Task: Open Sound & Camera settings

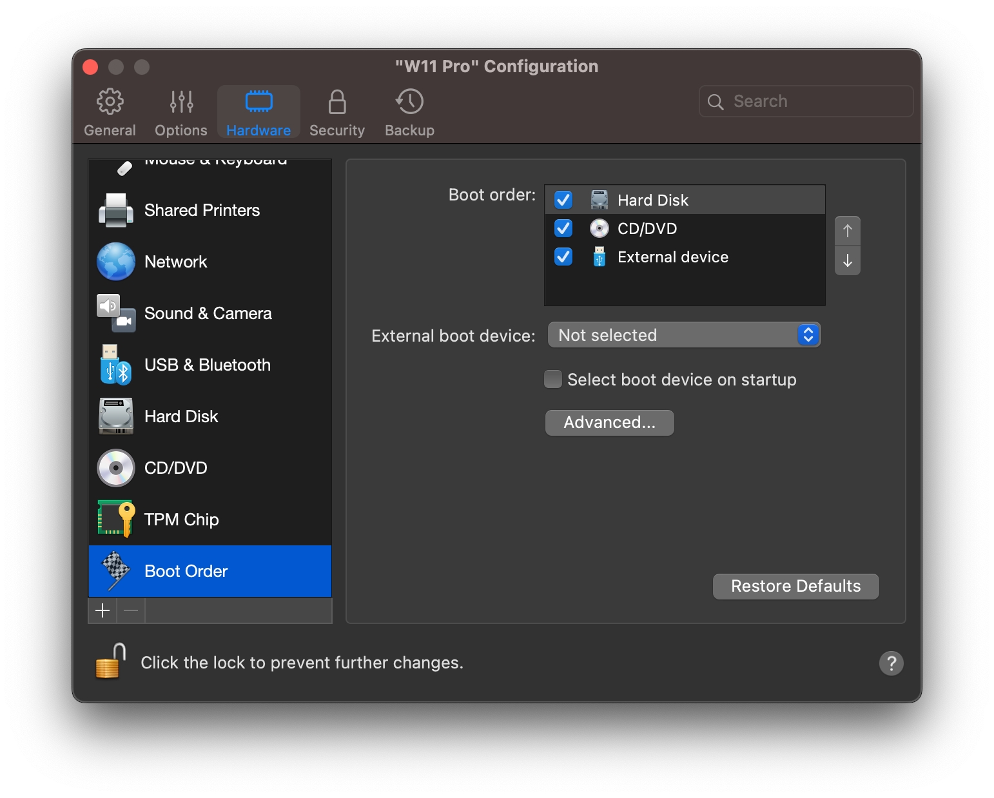Action: [x=208, y=313]
